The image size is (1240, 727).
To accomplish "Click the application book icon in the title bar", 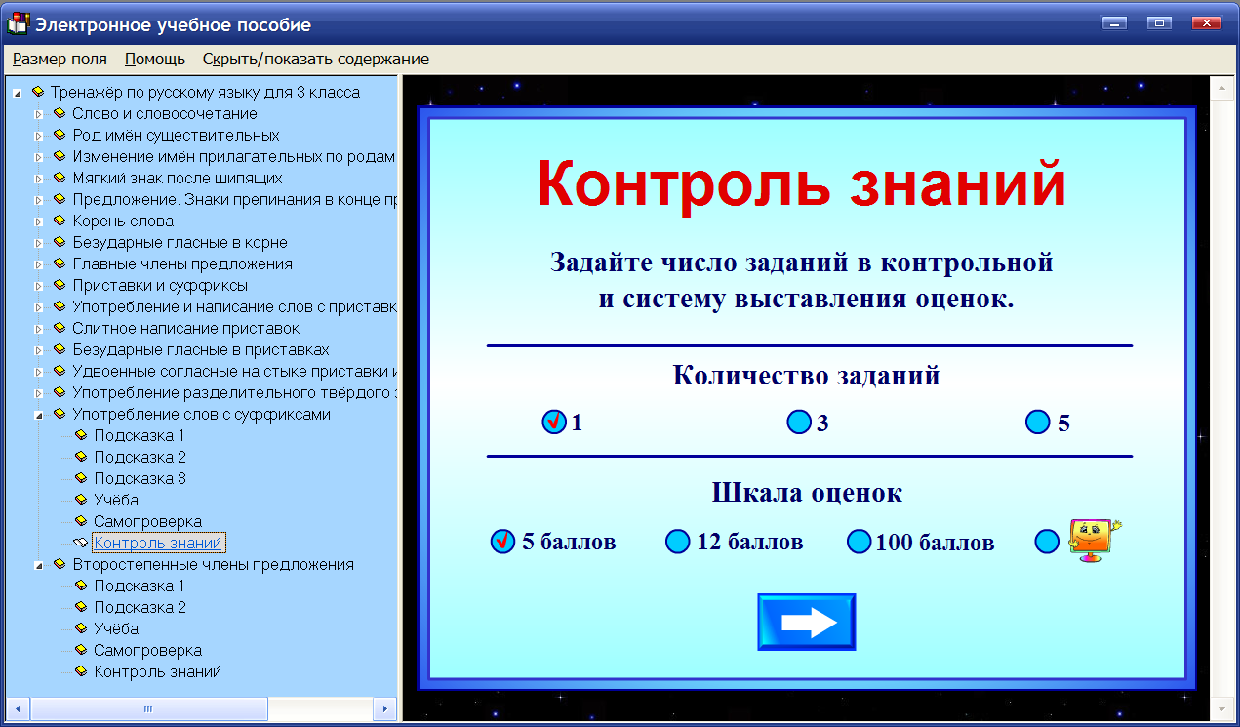I will tap(16, 23).
